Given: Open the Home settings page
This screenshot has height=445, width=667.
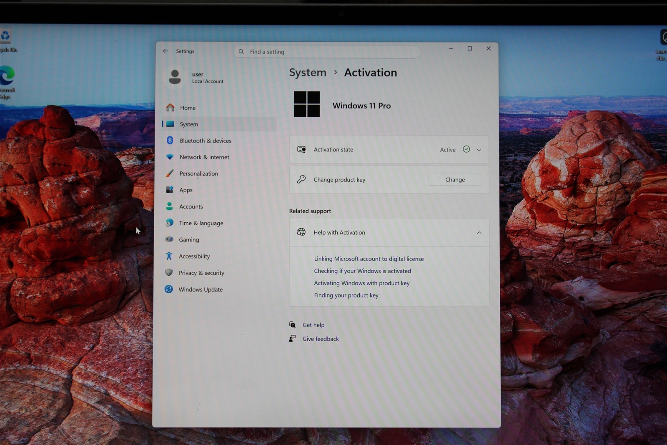Looking at the screenshot, I should [219, 108].
